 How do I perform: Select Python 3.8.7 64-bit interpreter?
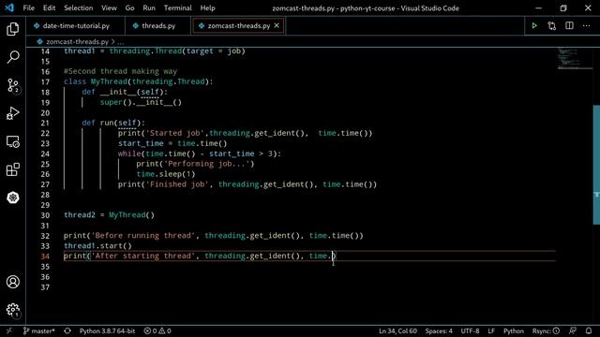pos(107,330)
